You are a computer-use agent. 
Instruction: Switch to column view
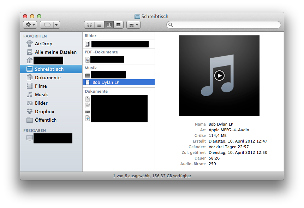point(109,25)
